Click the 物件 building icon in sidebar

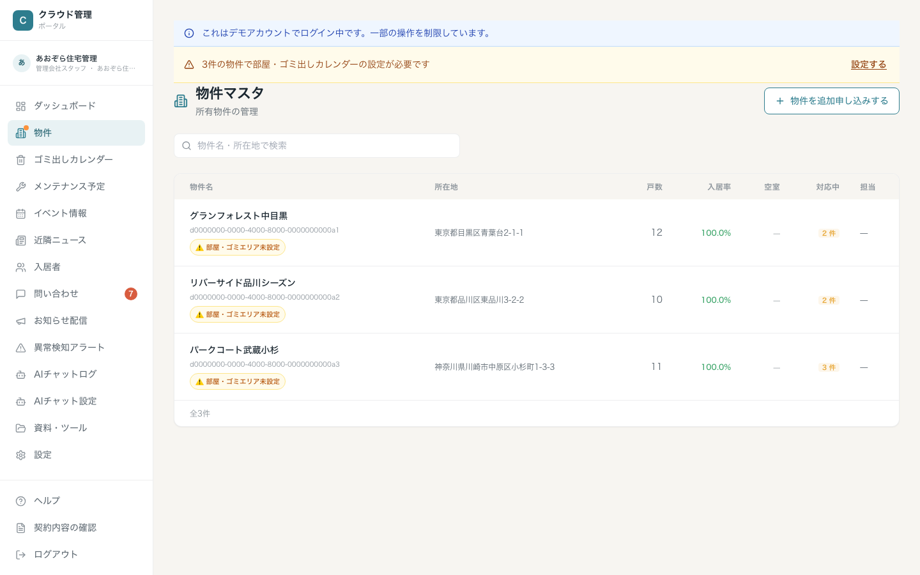pos(20,133)
